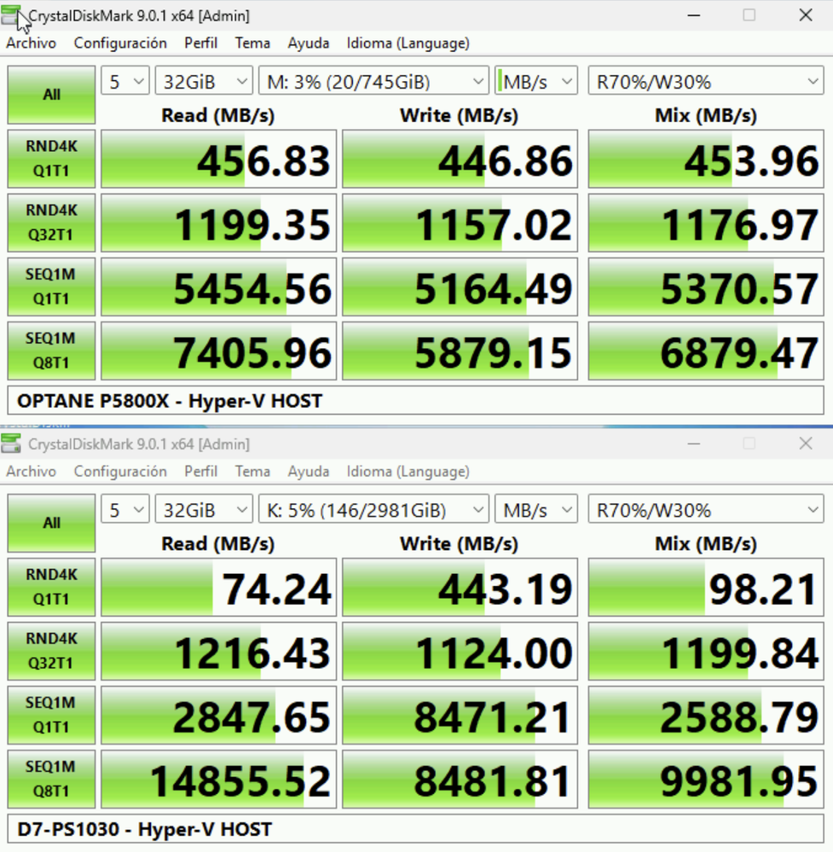Select the mix result 453.96

tap(706, 159)
